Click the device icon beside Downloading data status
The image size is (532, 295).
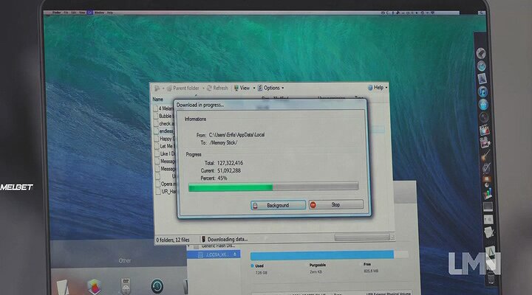(202, 239)
